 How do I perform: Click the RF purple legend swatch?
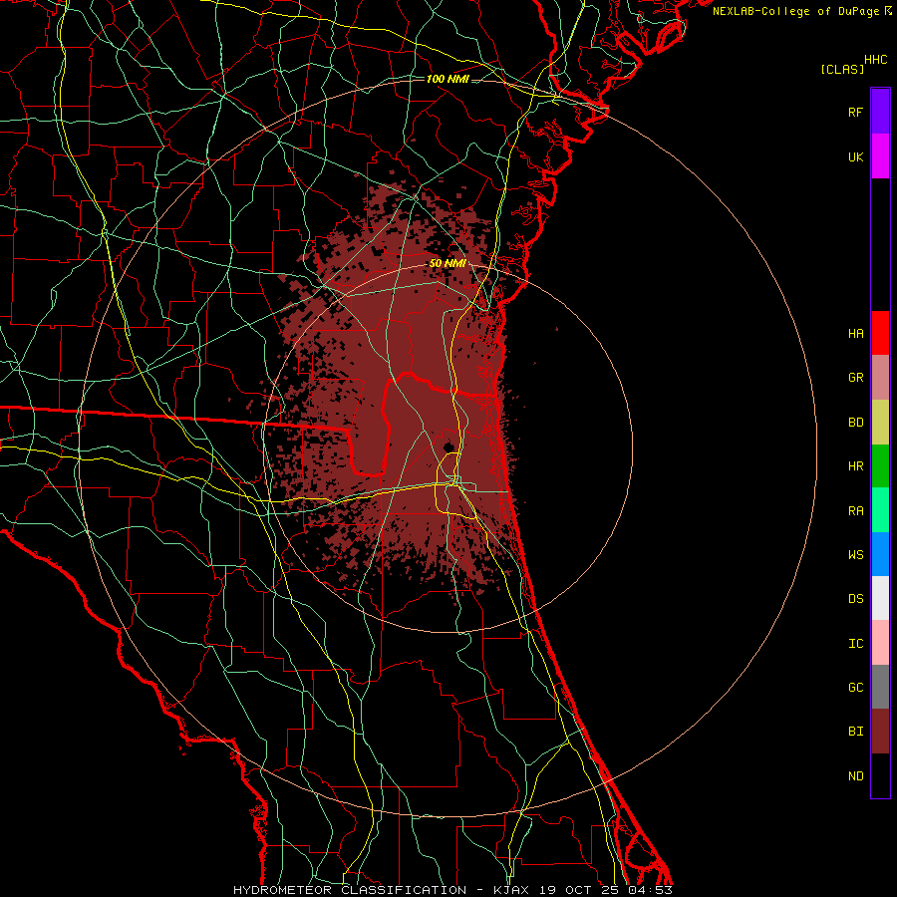click(880, 112)
